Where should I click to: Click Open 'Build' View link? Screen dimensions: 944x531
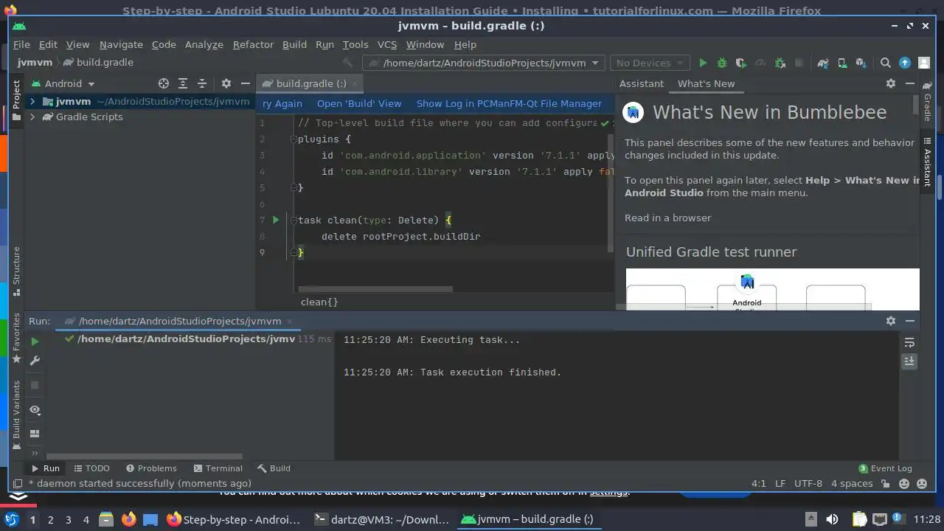[359, 104]
